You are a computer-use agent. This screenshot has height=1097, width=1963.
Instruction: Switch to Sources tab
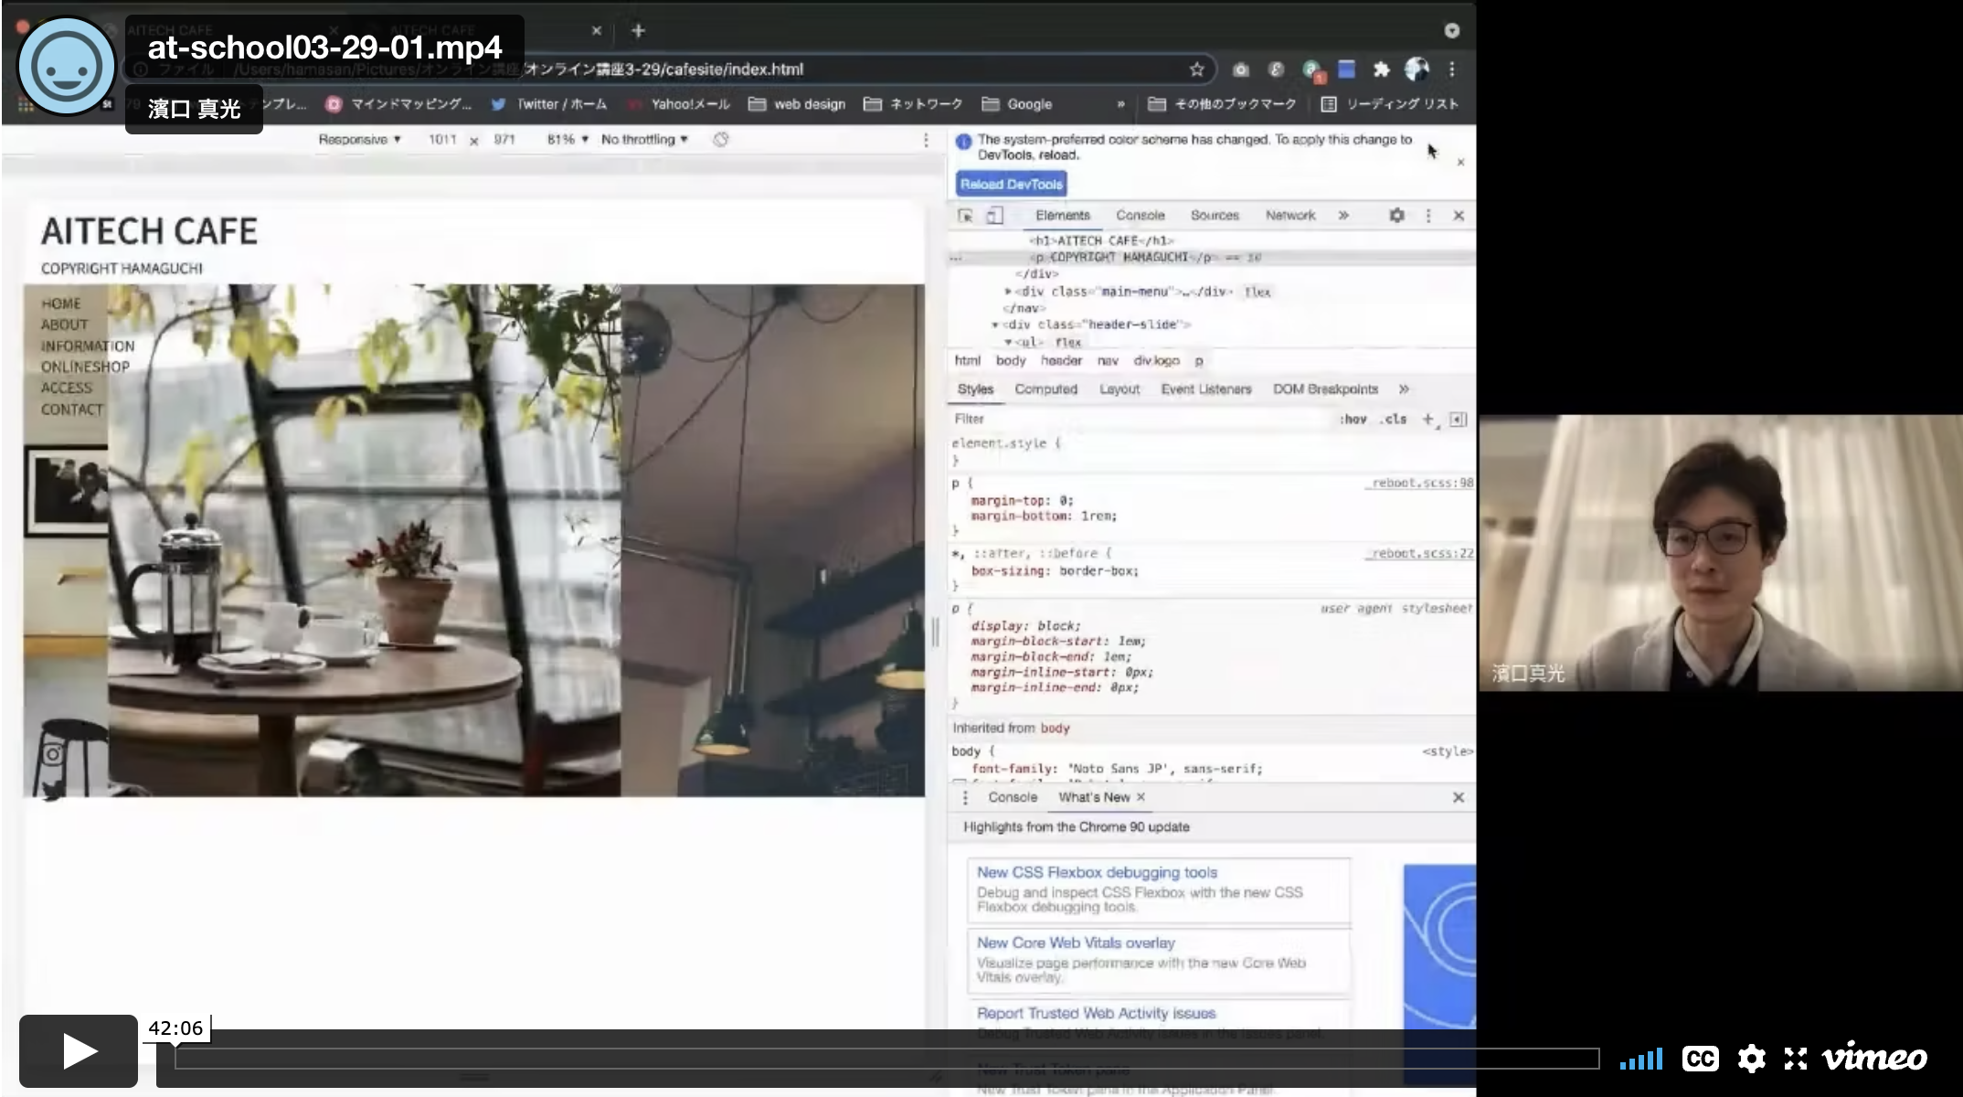click(x=1215, y=216)
